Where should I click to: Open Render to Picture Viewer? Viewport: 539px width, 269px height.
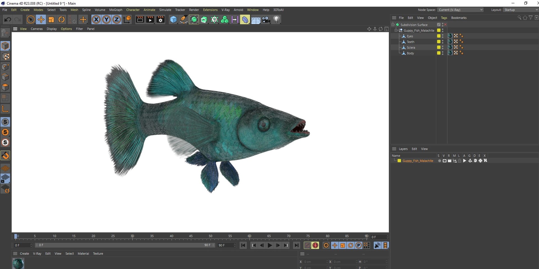[150, 20]
